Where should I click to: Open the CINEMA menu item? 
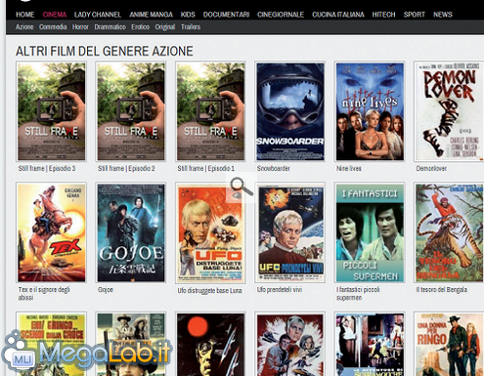(55, 15)
